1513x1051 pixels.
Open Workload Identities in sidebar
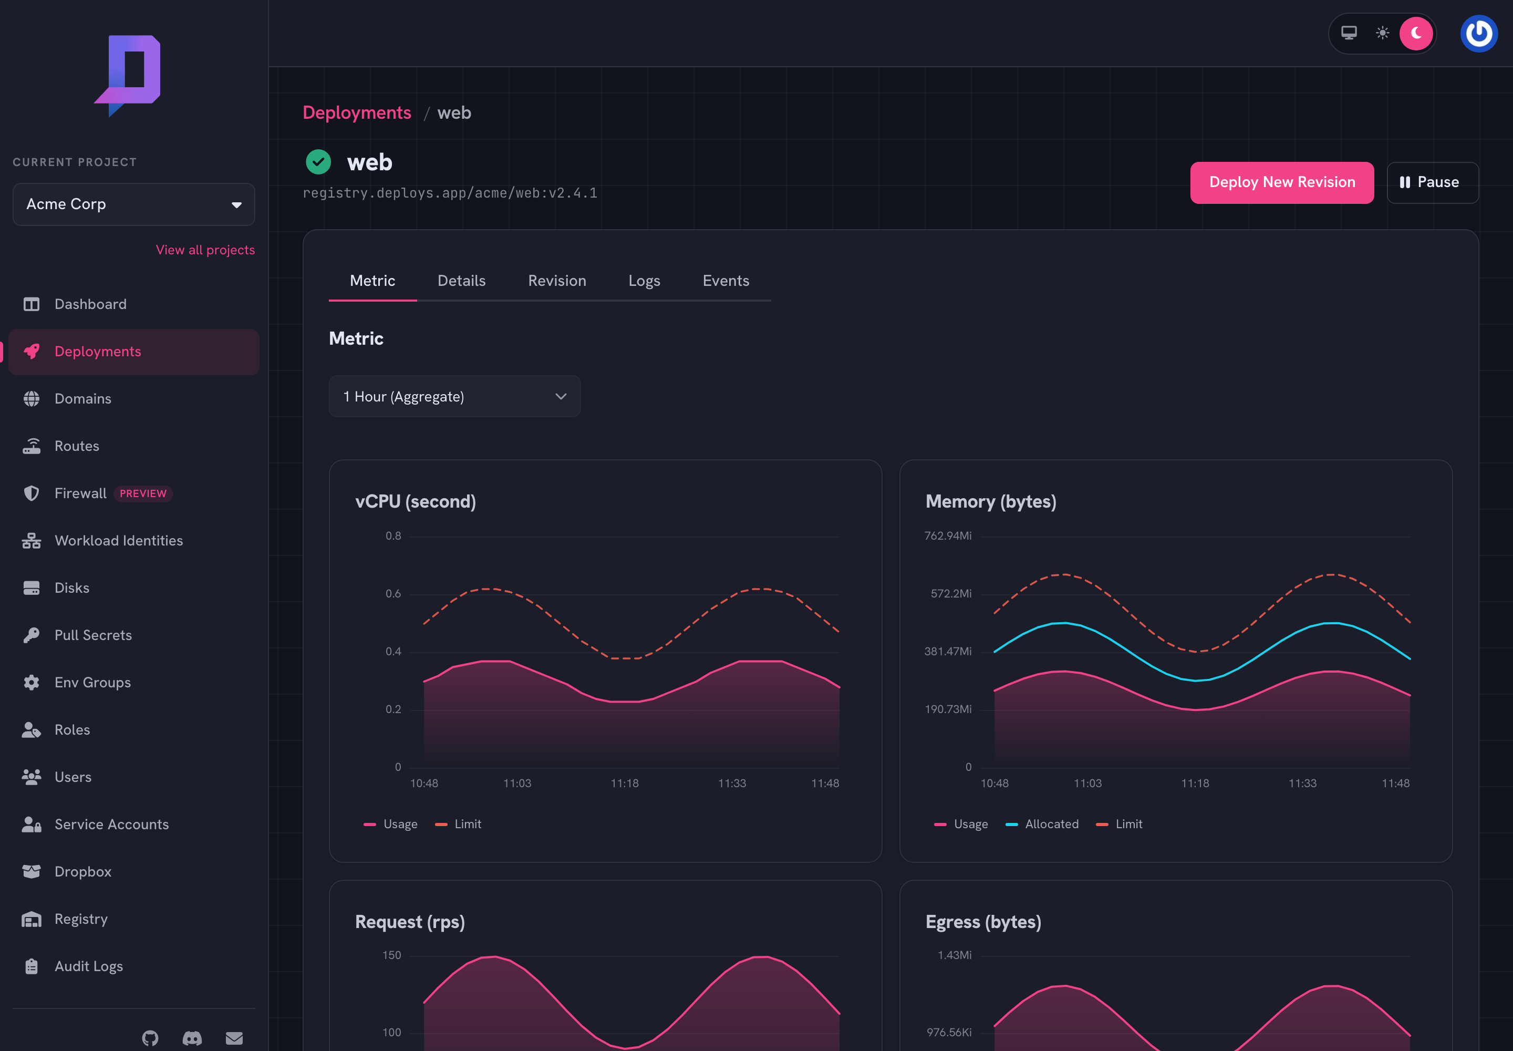coord(133,541)
